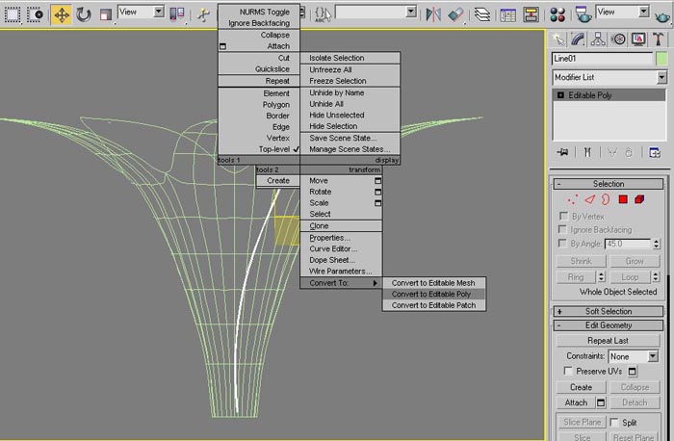Choose Hide Selection from display menu
This screenshot has height=441, width=674.
tap(350, 126)
